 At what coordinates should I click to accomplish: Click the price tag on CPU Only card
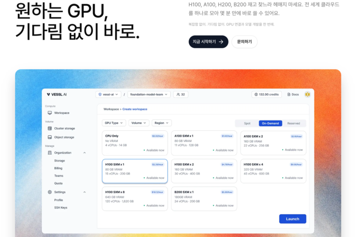click(158, 136)
